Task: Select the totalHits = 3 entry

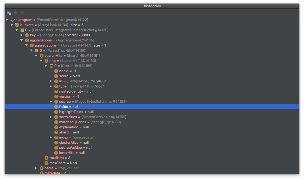Action: click(x=56, y=158)
